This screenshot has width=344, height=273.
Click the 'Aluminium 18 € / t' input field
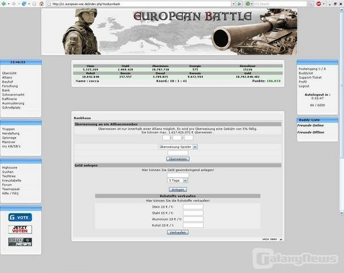pyautogui.click(x=193, y=219)
